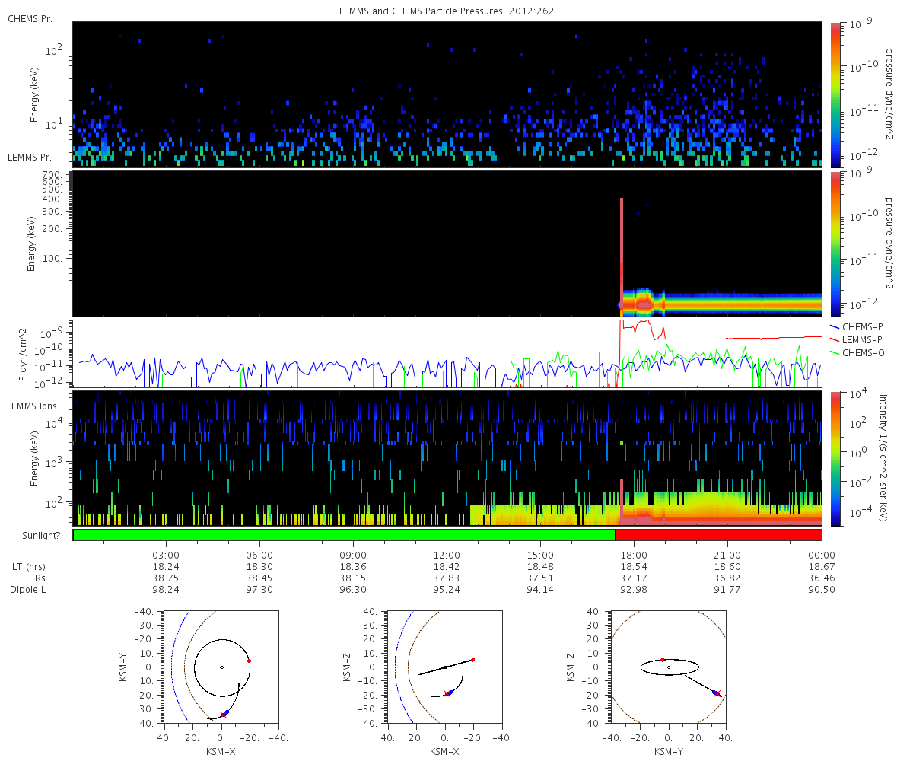Click red dot in KSM-X versus KSM-Y orbit plot

249,661
